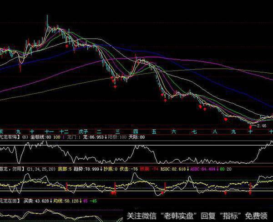
Task: Open the 见龙在田 indicator title
Action: coord(10,200)
